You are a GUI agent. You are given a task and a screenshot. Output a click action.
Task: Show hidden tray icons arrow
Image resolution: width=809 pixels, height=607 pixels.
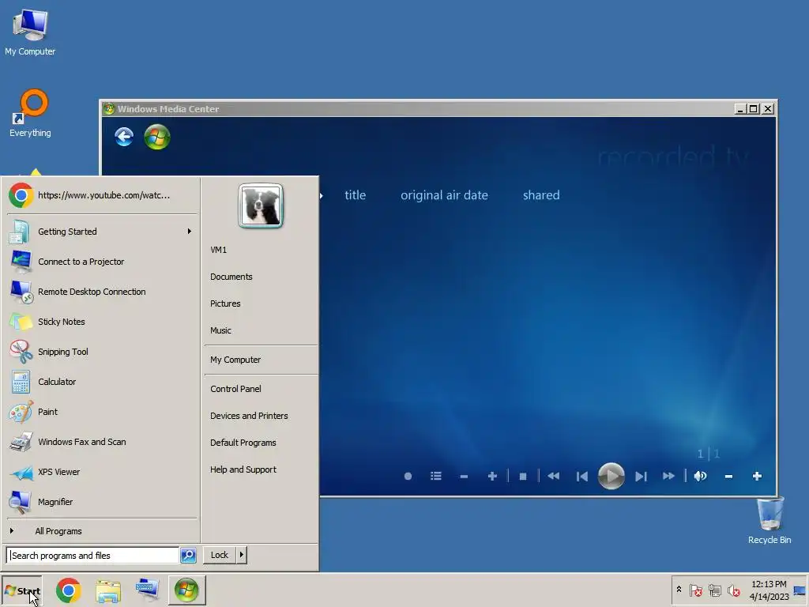[679, 590]
